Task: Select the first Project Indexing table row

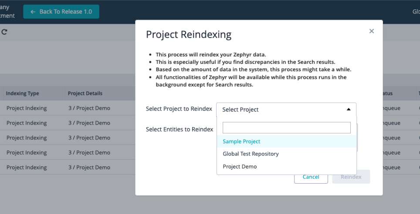Action: tap(27, 108)
